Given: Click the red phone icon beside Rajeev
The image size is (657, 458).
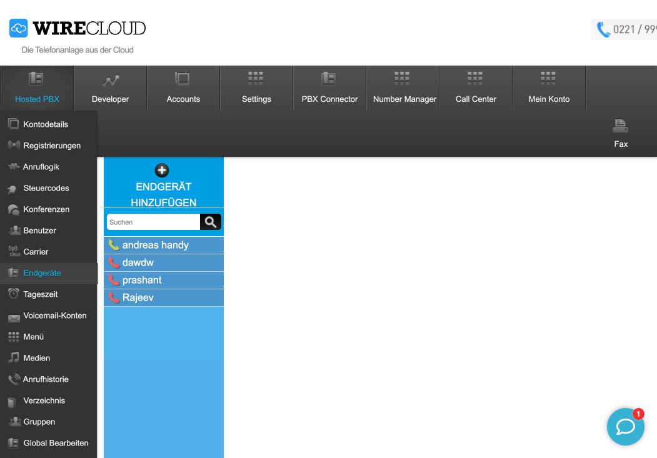Looking at the screenshot, I should coord(114,297).
